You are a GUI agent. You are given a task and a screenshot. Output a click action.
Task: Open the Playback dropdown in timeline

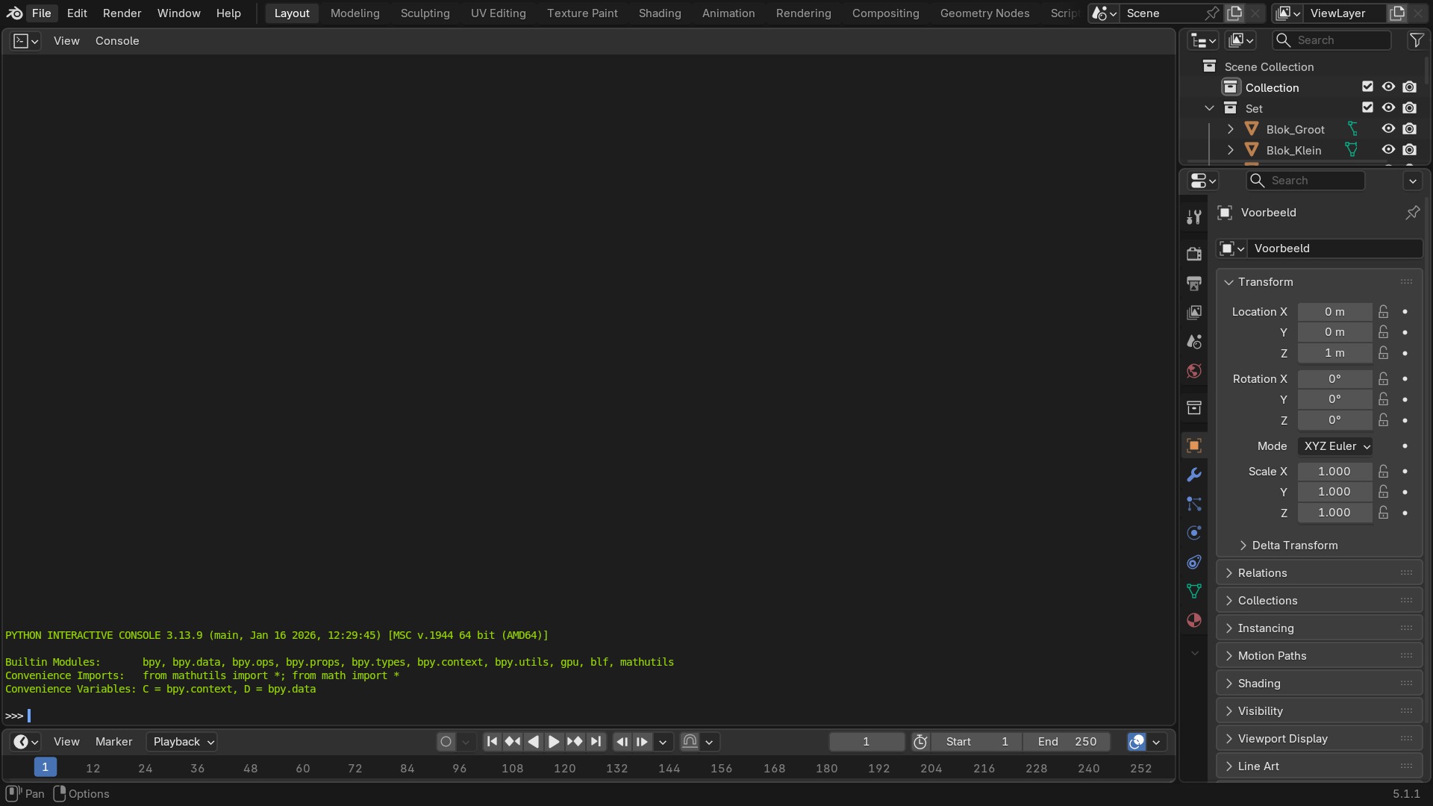click(x=182, y=742)
